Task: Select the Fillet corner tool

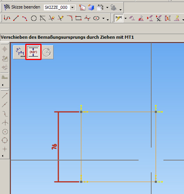Action: 69,18
